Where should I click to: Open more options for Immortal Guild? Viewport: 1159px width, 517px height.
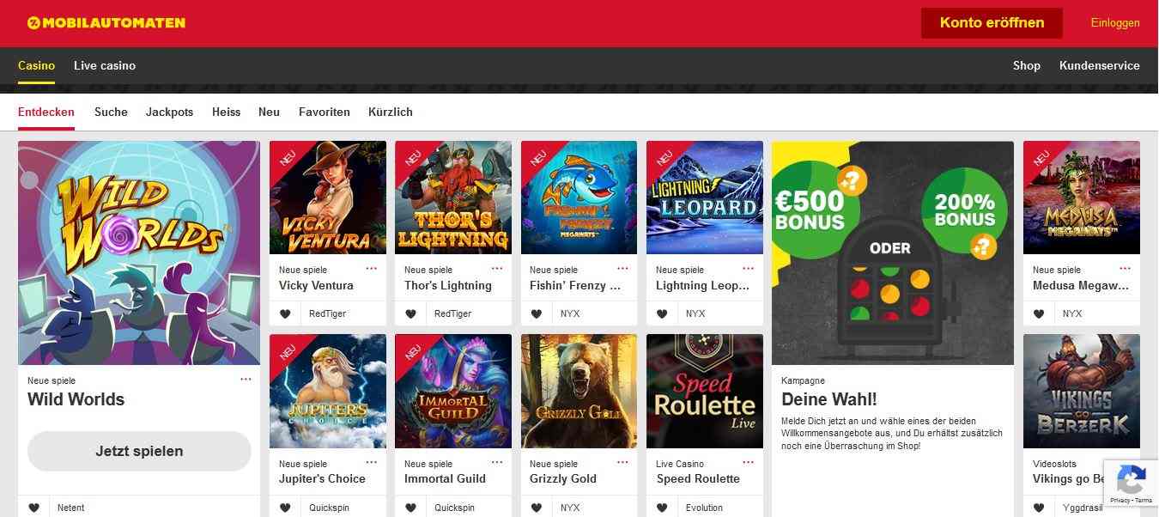[x=496, y=462]
